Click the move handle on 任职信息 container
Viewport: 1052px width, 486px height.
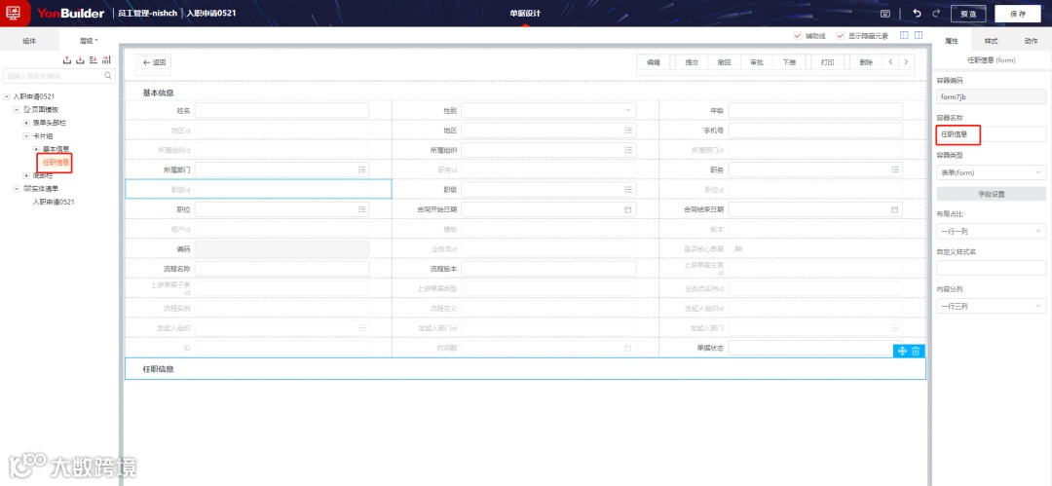click(902, 351)
